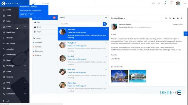Viewport: 188px width, 105px height.
Task: Click the blue search magnifier button
Action: (x=105, y=24)
